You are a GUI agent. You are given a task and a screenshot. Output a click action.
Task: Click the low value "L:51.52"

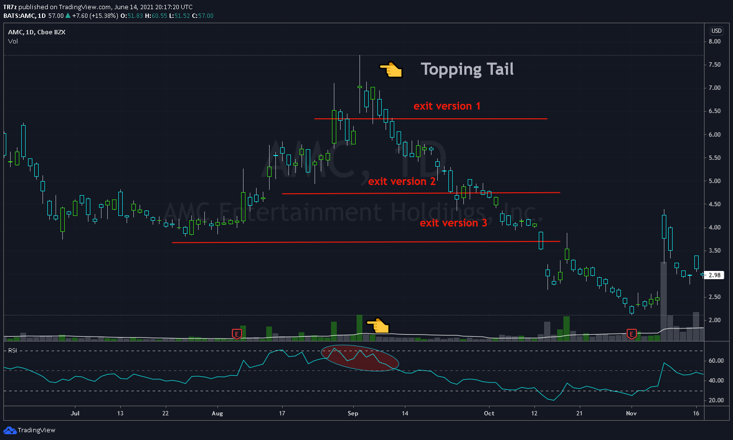[179, 16]
